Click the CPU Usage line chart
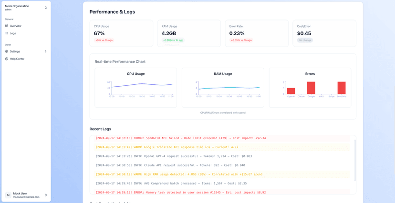395x203 pixels. pos(142,86)
